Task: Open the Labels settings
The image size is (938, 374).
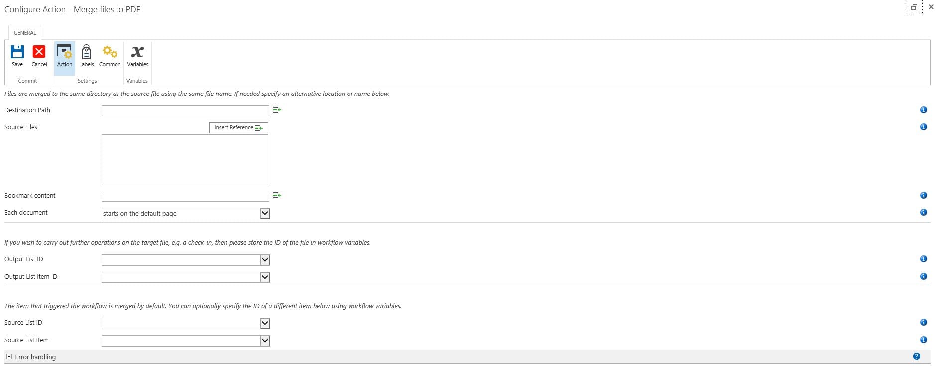Action: (86, 52)
